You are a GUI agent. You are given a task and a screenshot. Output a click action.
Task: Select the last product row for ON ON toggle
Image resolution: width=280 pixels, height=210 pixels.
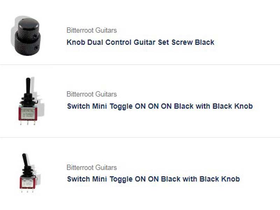[140, 174]
